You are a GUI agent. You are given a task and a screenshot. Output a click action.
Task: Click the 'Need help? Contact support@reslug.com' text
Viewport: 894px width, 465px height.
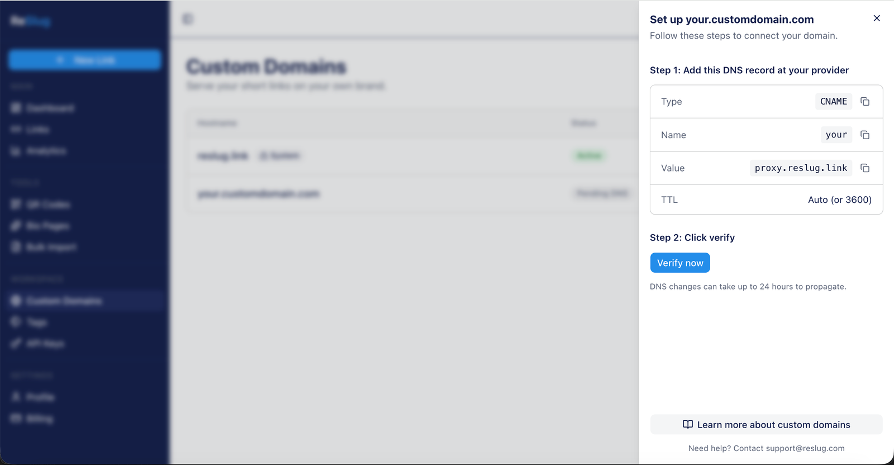click(767, 448)
